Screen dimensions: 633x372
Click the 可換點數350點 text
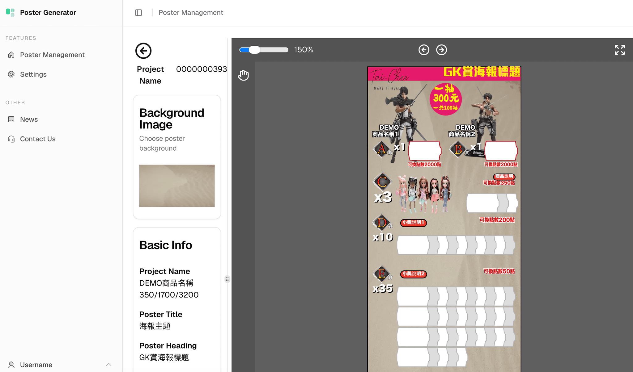[x=499, y=183]
